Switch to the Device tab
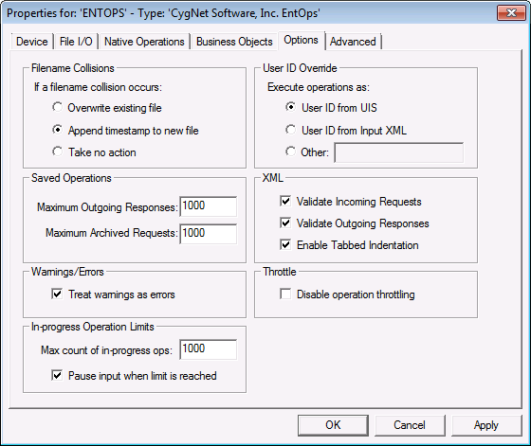531x446 pixels. pyautogui.click(x=32, y=42)
